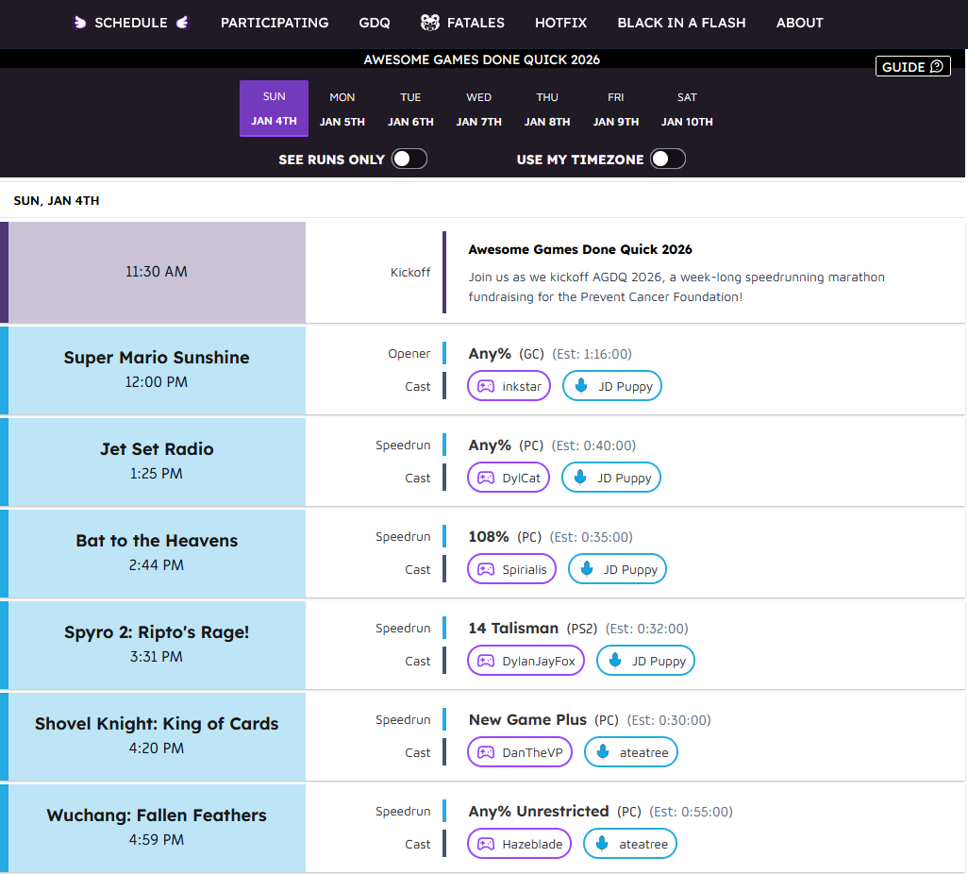Click the help icon in the GUIDE button
Image resolution: width=968 pixels, height=874 pixels.
[937, 66]
